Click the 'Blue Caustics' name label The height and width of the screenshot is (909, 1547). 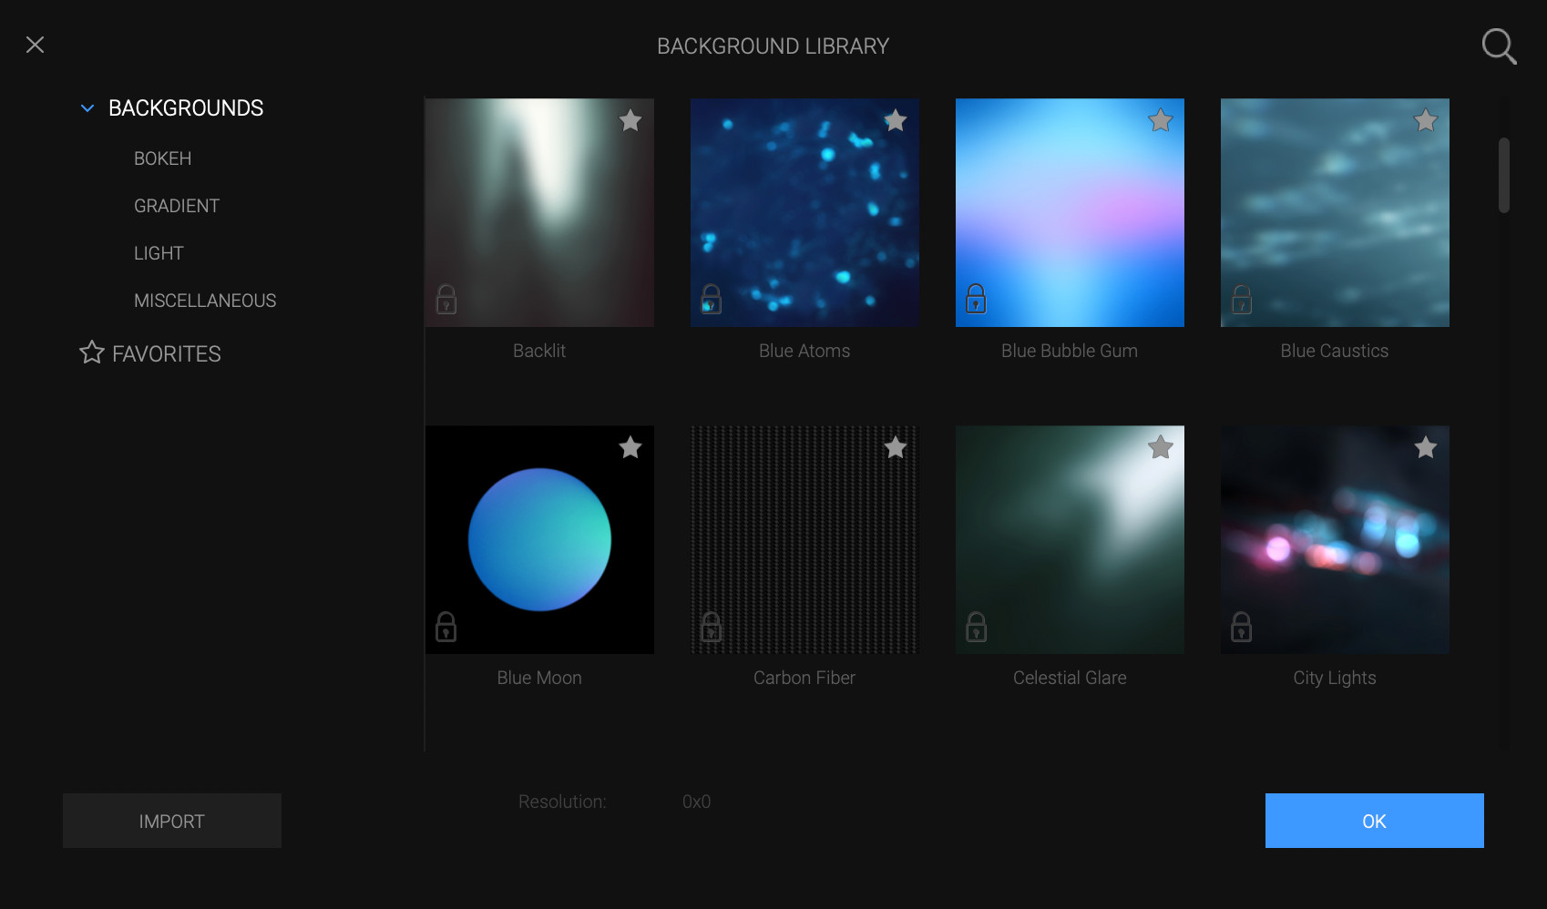pyautogui.click(x=1335, y=351)
